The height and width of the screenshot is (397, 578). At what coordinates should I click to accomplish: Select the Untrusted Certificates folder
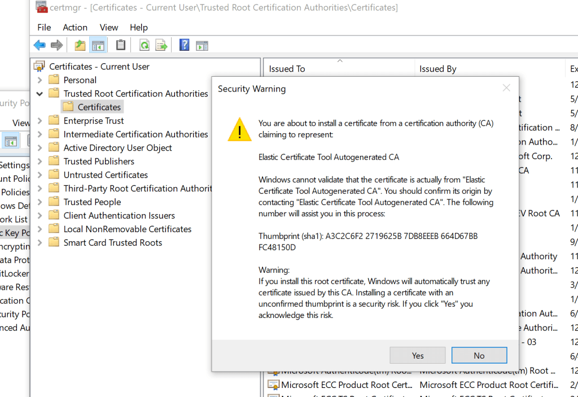pyautogui.click(x=106, y=175)
